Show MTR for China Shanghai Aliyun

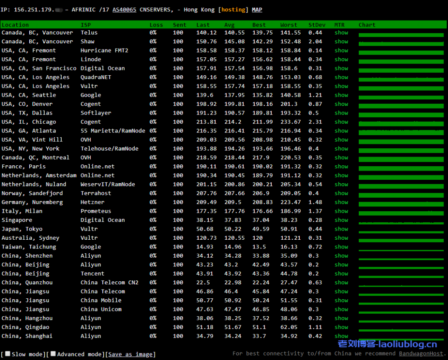[x=341, y=336]
